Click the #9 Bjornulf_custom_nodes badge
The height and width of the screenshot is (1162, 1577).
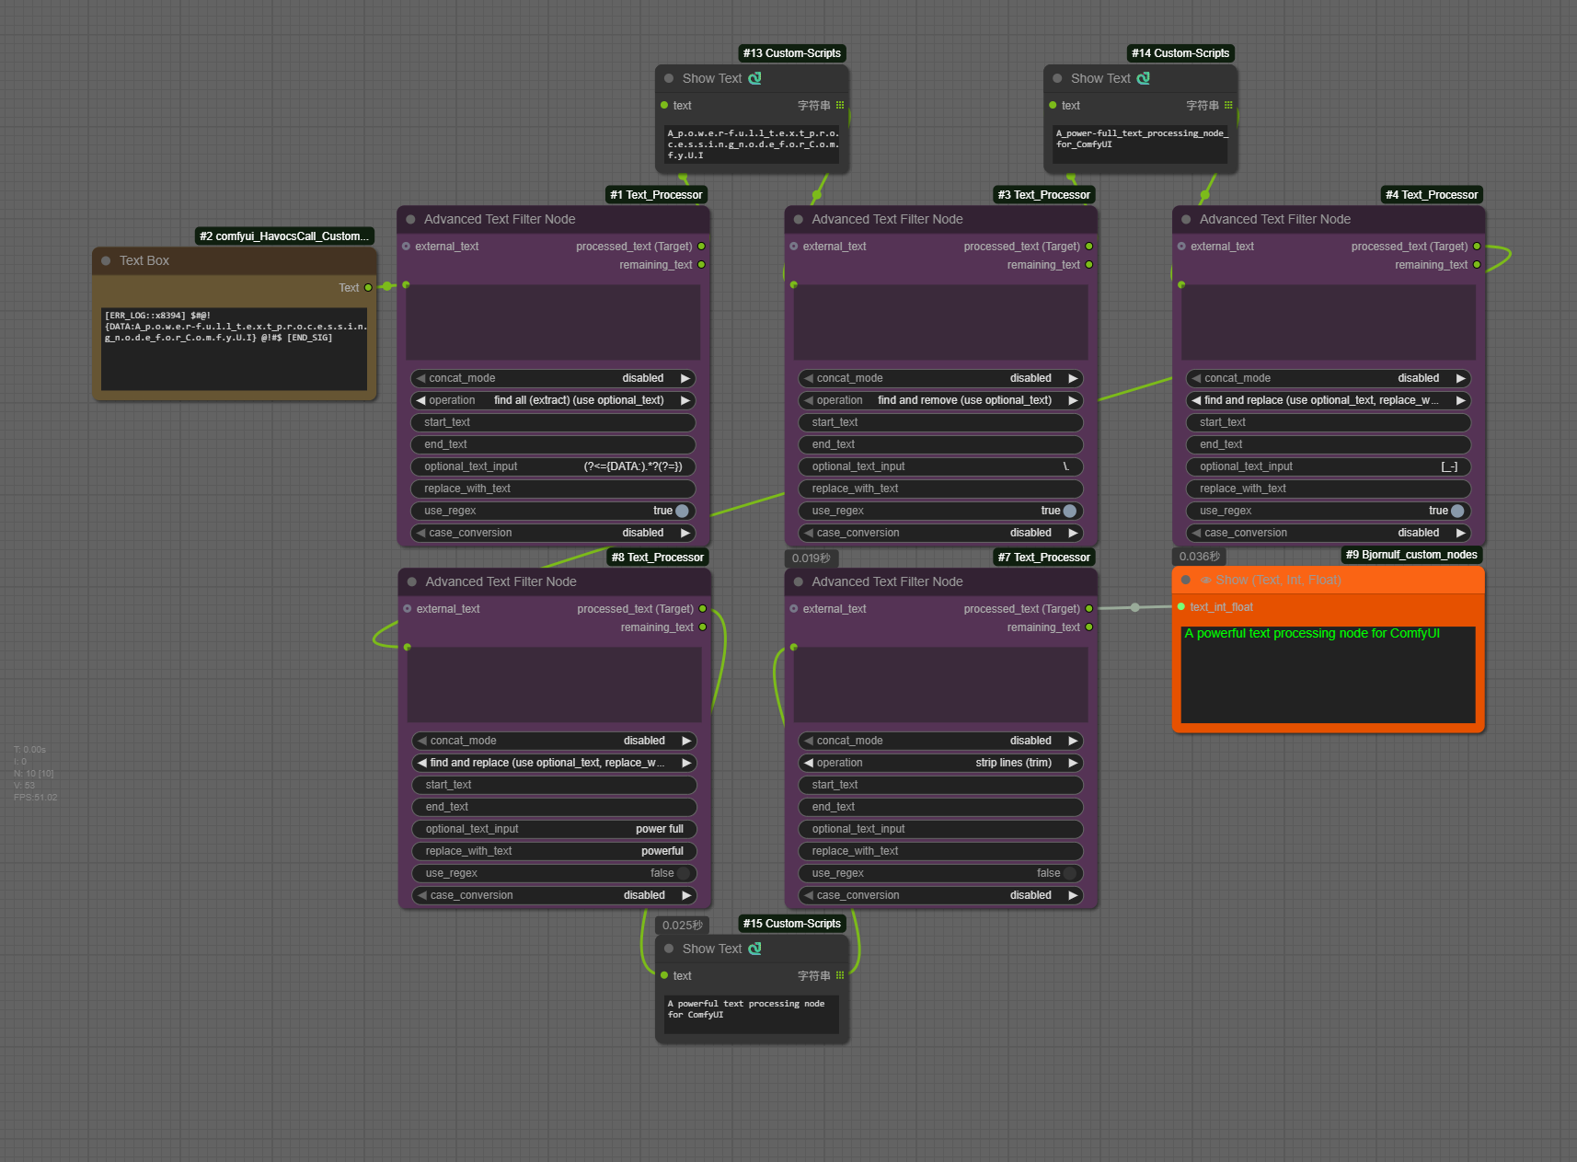[x=1411, y=555]
